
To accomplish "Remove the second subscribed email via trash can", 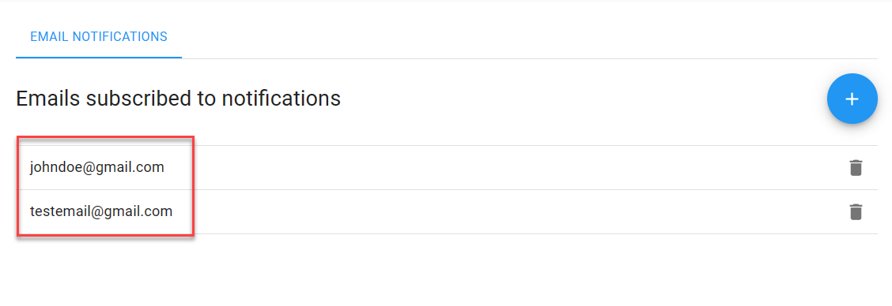I will [x=856, y=212].
